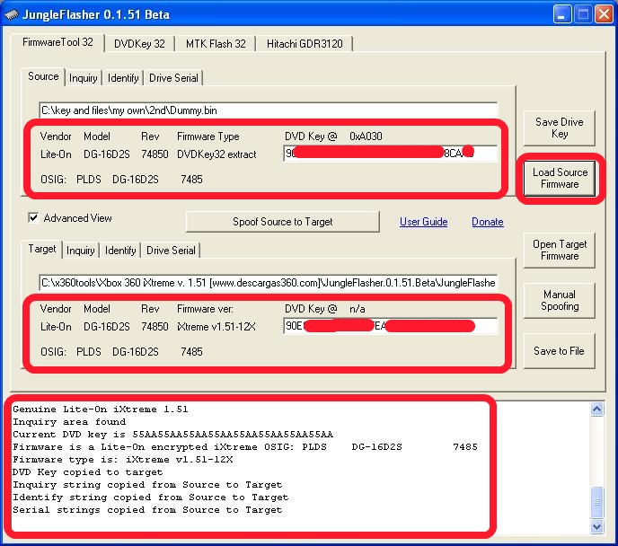The width and height of the screenshot is (618, 546).
Task: Click the target DVD Key field
Action: click(x=390, y=326)
